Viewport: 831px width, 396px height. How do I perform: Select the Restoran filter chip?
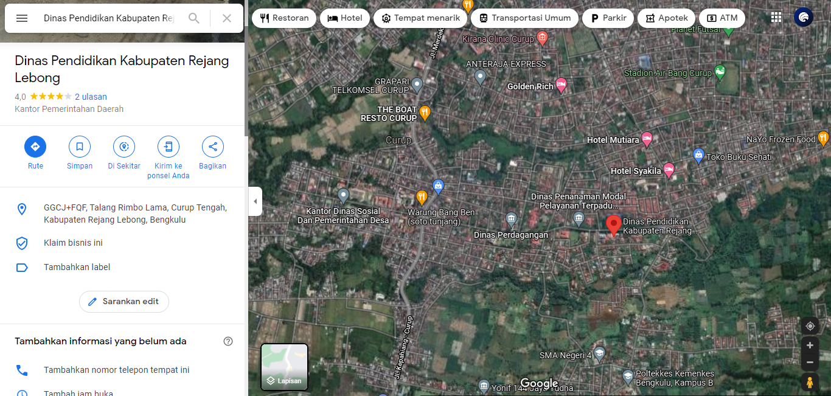[284, 18]
